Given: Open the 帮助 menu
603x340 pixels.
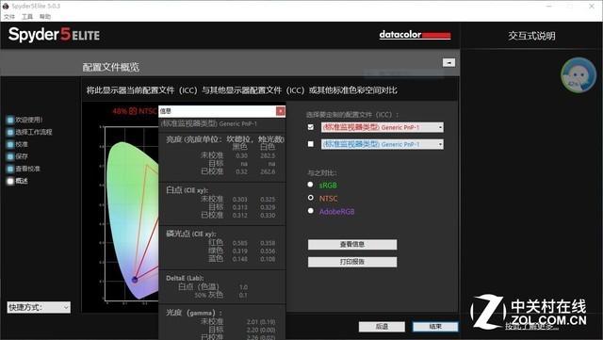Looking at the screenshot, I should pos(45,17).
